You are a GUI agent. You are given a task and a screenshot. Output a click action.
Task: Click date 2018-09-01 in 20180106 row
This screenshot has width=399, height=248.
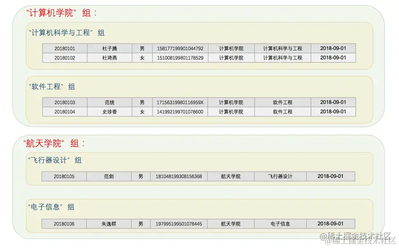click(331, 223)
